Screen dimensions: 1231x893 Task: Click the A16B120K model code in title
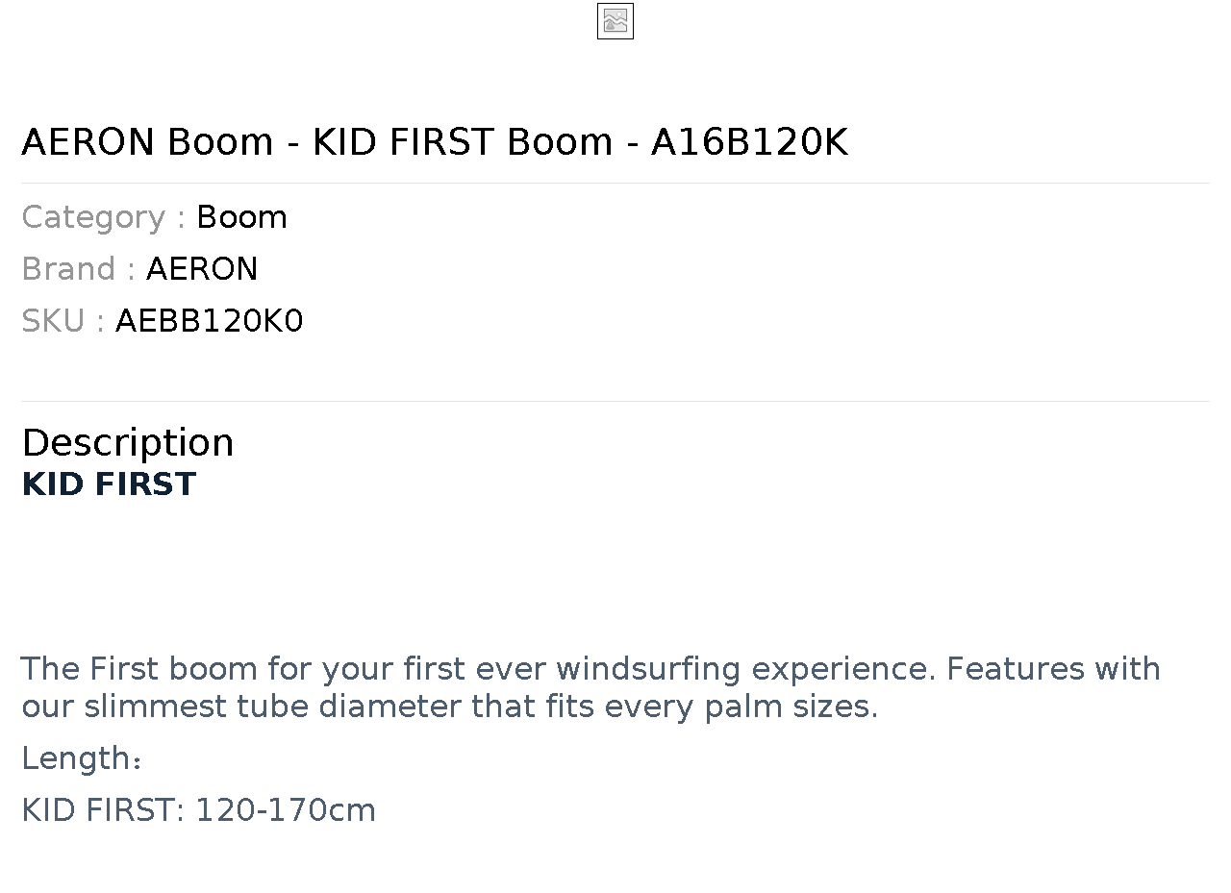[750, 142]
